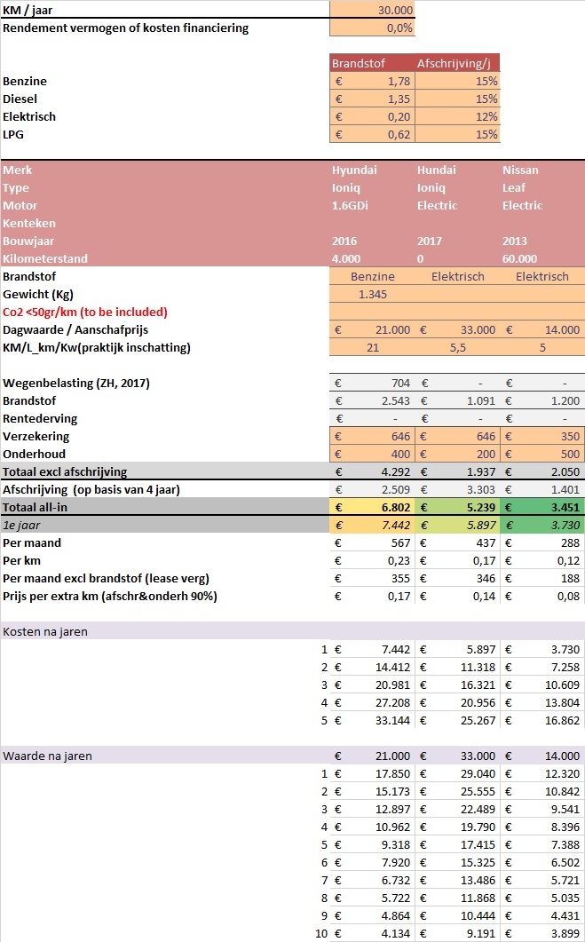Select the Dagwaarde 14.000 input cell
The image size is (585, 942).
point(542,329)
